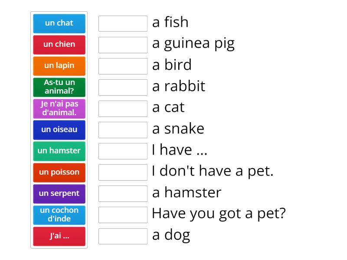
Task: Select the 'J'ai ...' card
Action: [x=59, y=236]
